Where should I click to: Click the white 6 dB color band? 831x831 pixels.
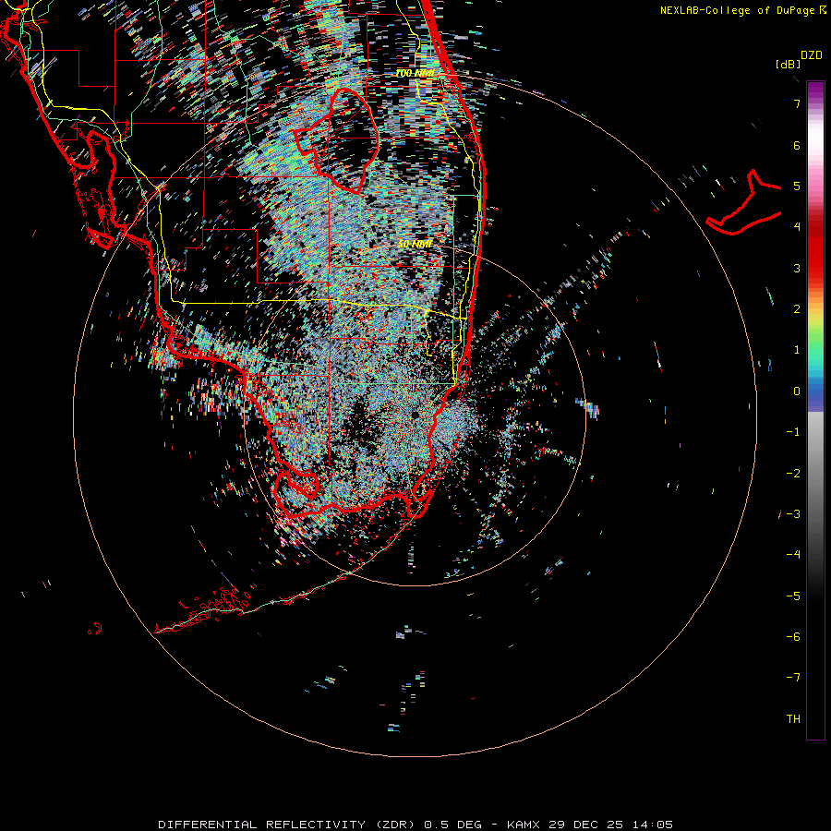(x=815, y=145)
